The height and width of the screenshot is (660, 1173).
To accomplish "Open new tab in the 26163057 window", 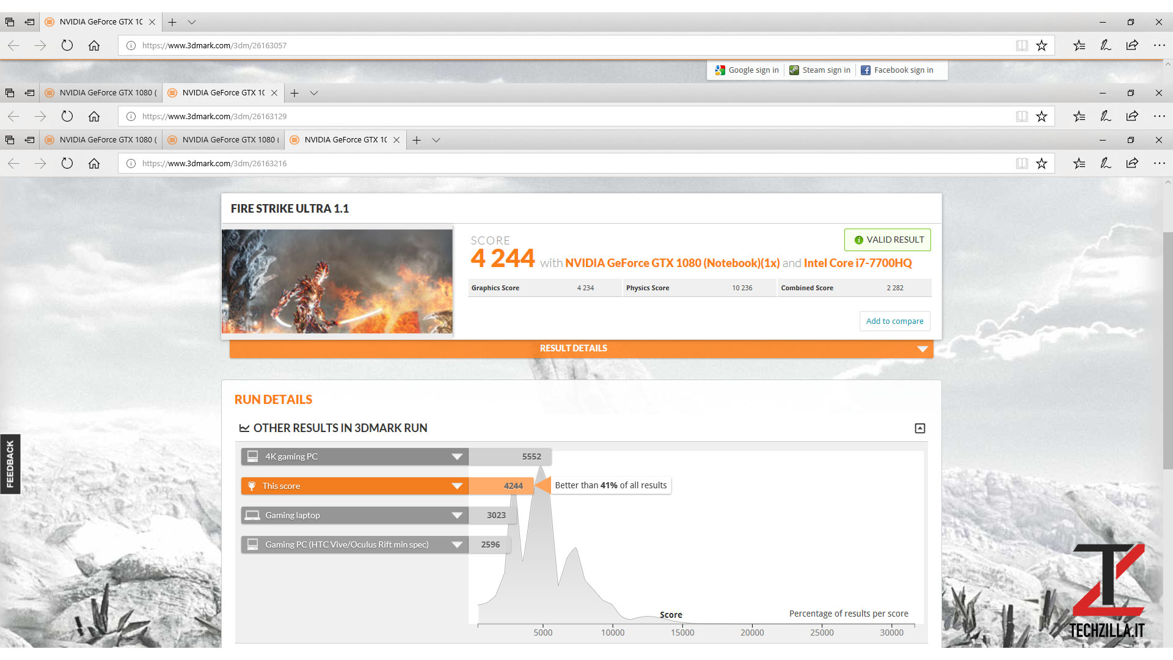I will [172, 22].
